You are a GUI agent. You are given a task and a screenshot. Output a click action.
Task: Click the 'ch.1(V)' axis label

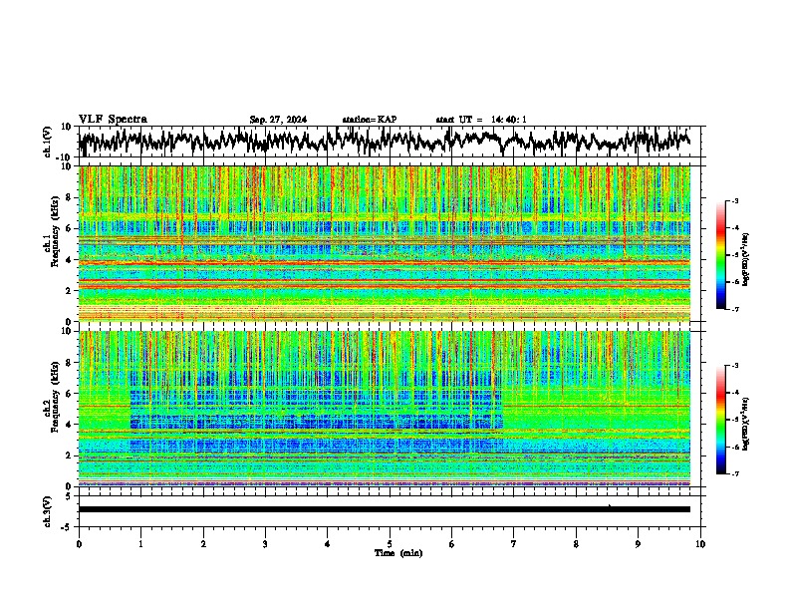[x=48, y=142]
